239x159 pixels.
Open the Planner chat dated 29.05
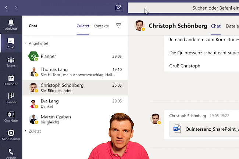coord(75,56)
